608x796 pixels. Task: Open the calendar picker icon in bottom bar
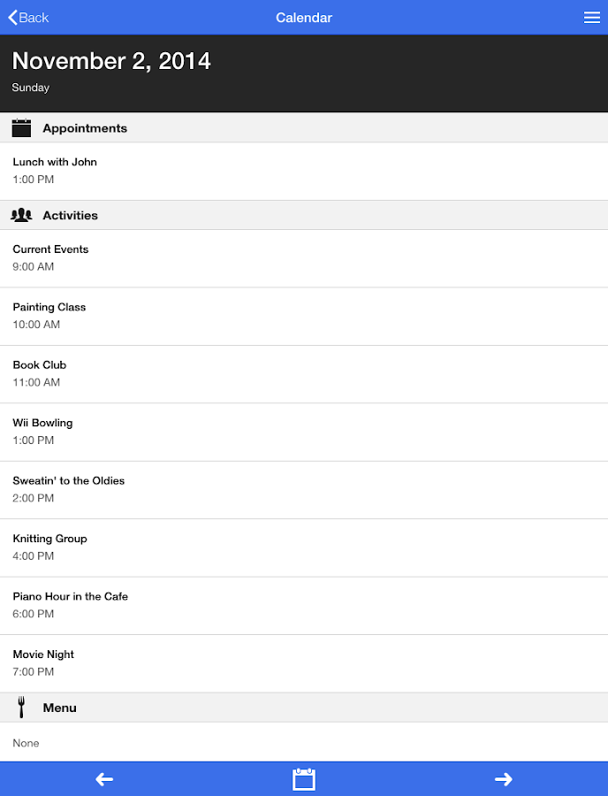tap(304, 779)
